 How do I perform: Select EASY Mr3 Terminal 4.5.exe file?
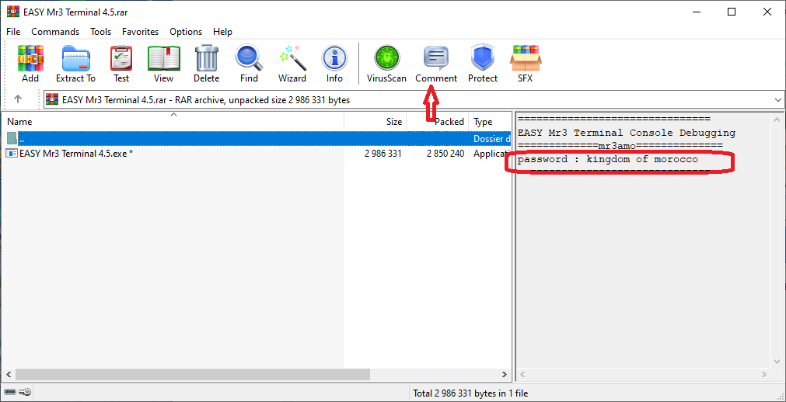(x=75, y=153)
